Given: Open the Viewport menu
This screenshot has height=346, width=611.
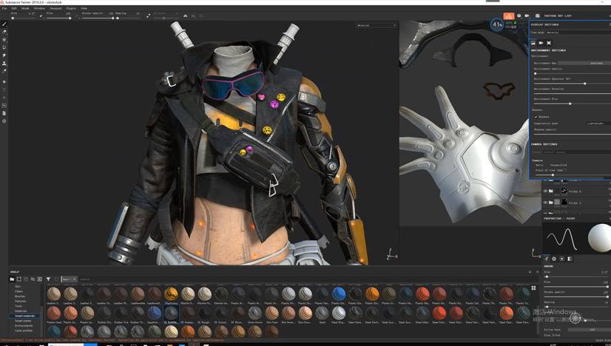Looking at the screenshot, I should pyautogui.click(x=55, y=8).
